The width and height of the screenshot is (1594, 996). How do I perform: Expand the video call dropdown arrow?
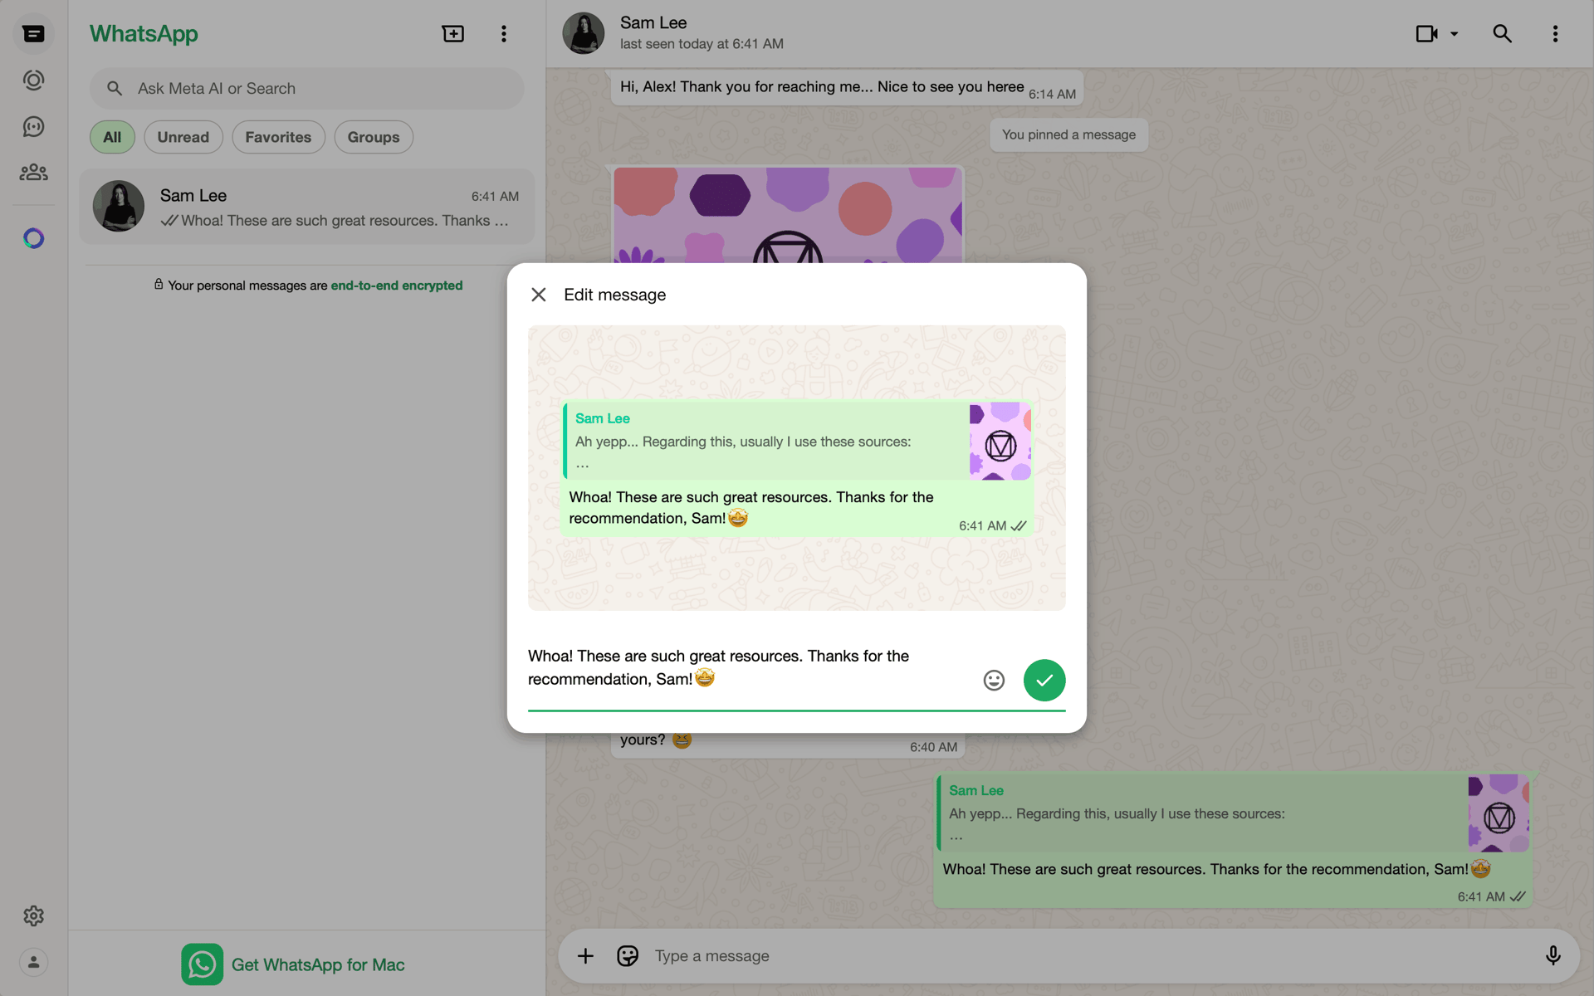point(1454,34)
